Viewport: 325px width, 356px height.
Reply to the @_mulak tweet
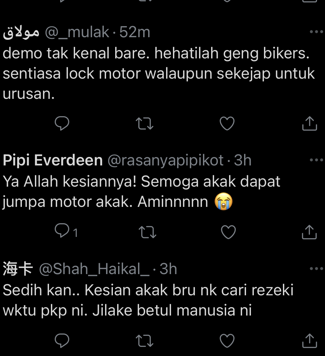click(62, 123)
